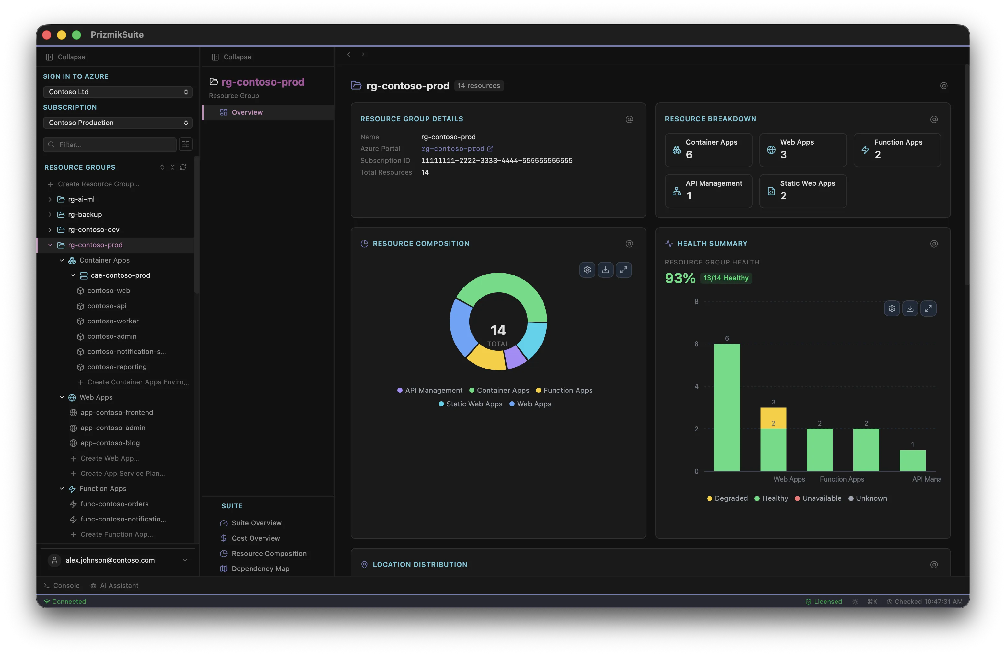This screenshot has height=656, width=1006.
Task: Download the Resource Composition chart
Action: (605, 270)
